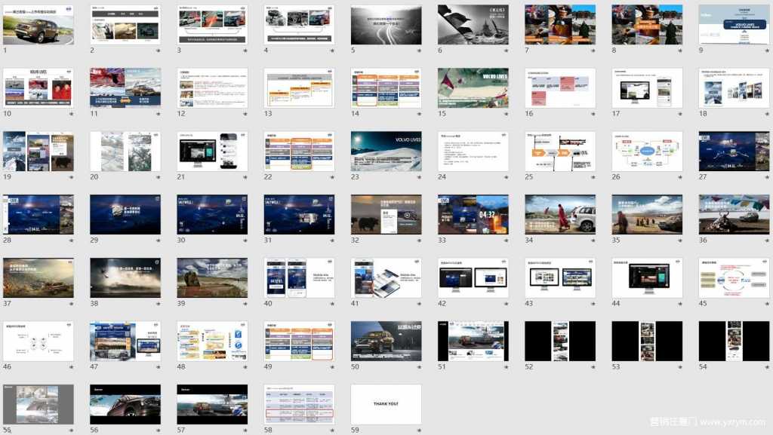Click the transition star under slide 57
Screen dimensions: 773x435
pos(245,430)
